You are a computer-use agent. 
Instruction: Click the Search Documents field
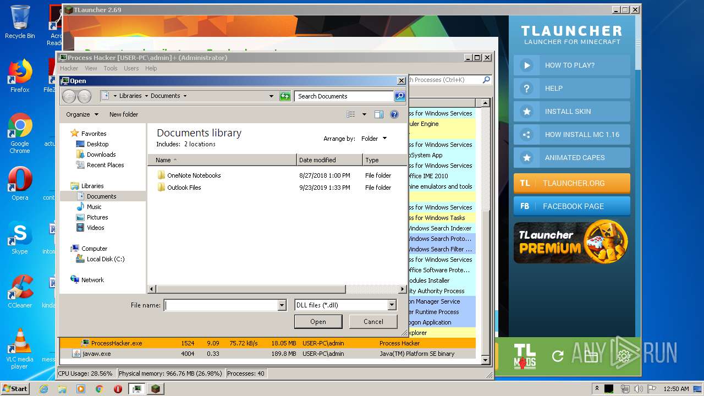point(344,96)
